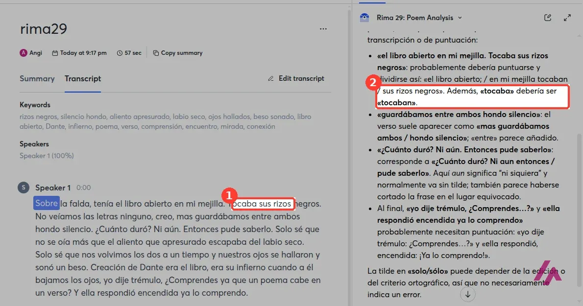583x306 pixels.
Task: Click the Today at 9:17 pm date text
Action: (x=83, y=53)
